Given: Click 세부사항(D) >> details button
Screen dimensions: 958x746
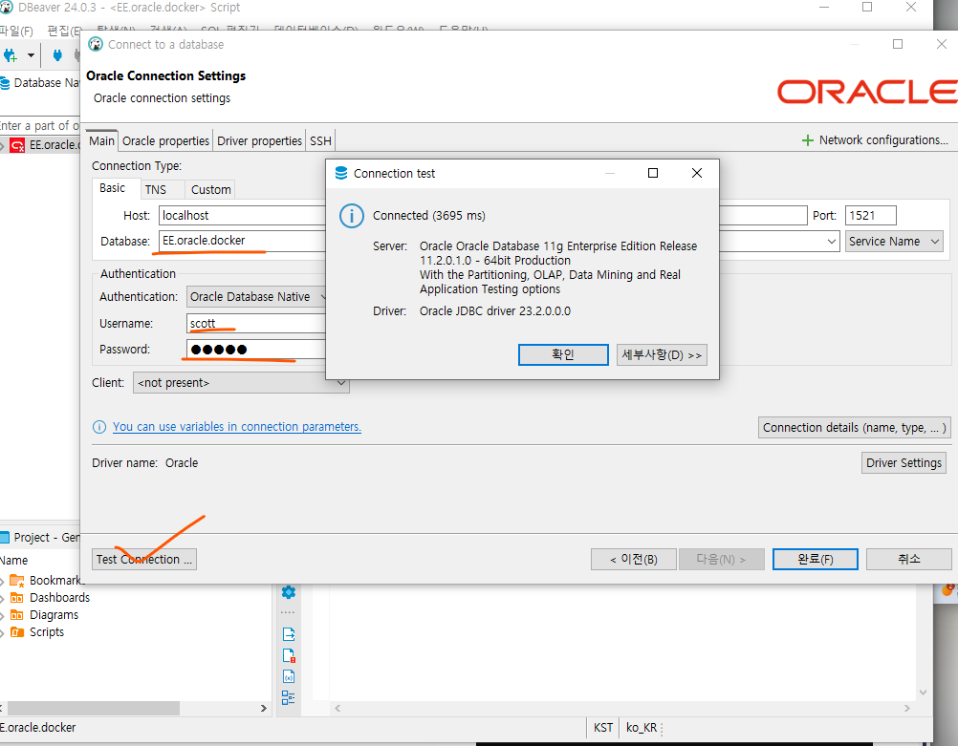Looking at the screenshot, I should point(662,354).
